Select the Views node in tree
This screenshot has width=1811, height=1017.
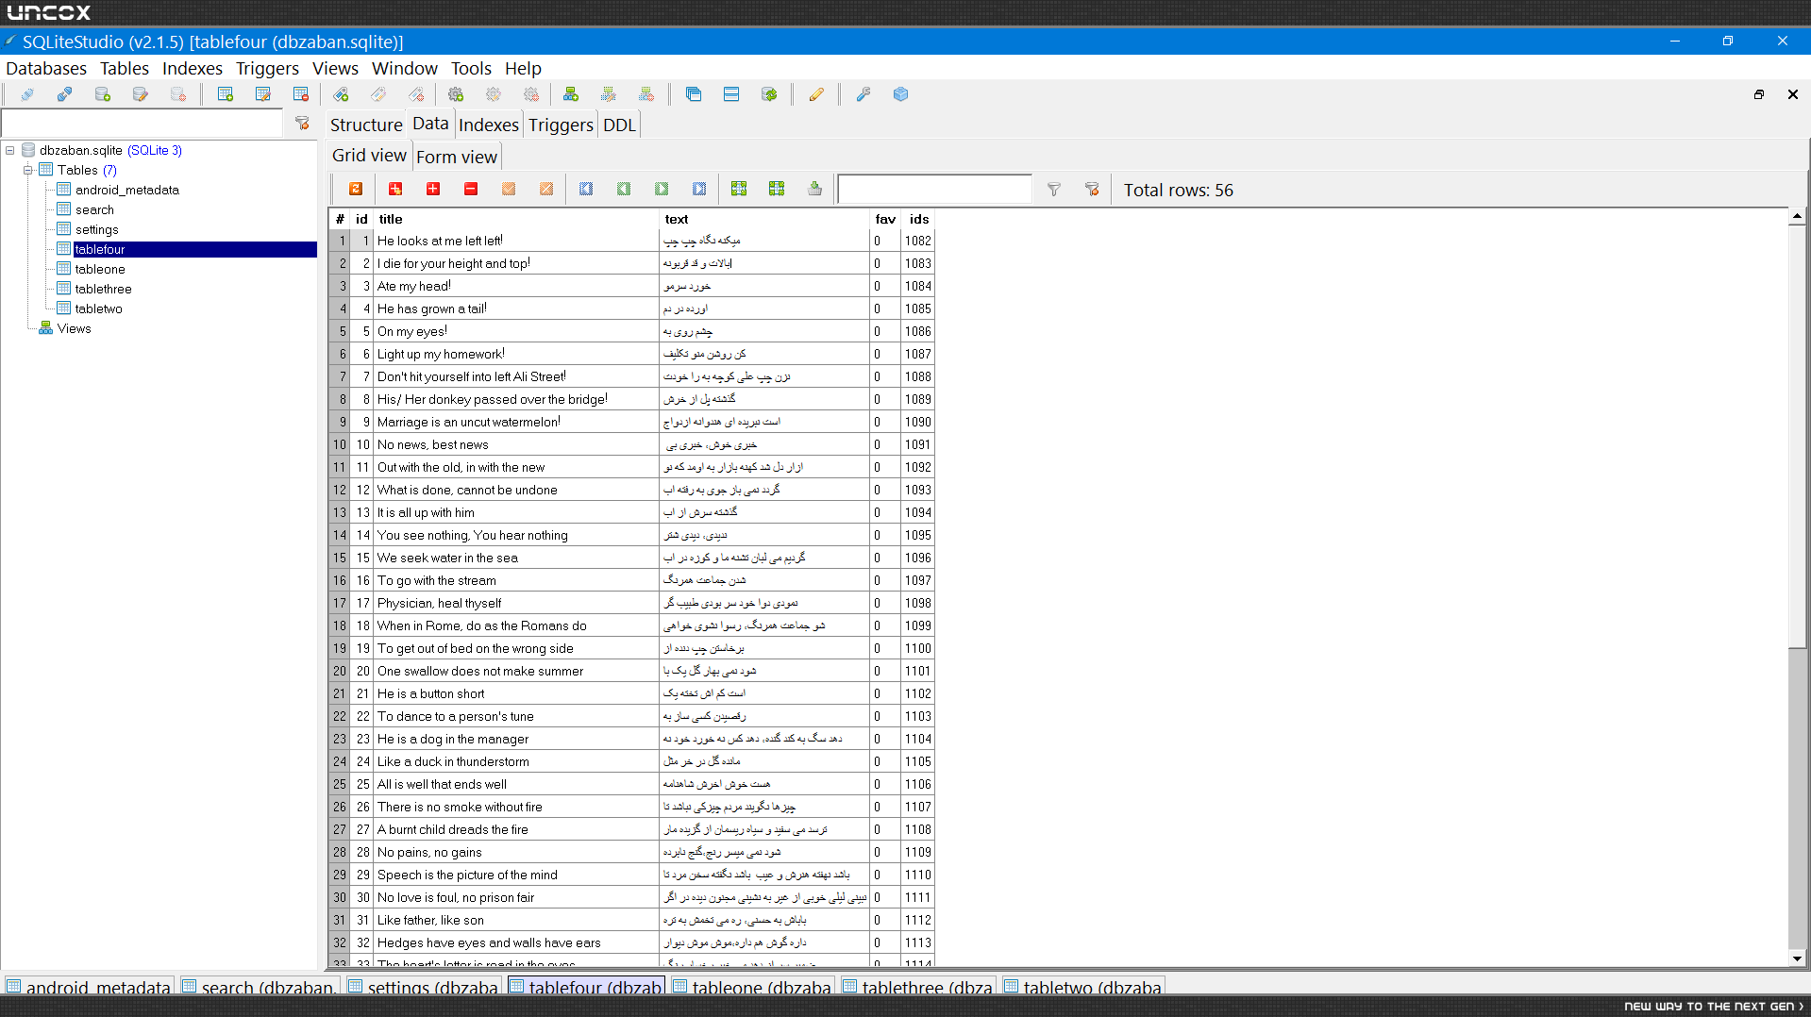[74, 328]
